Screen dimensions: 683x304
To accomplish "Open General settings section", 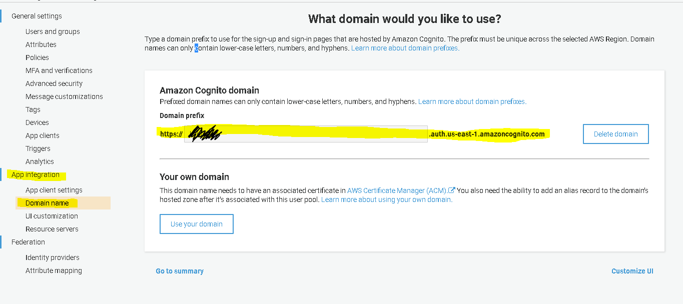I will [37, 16].
